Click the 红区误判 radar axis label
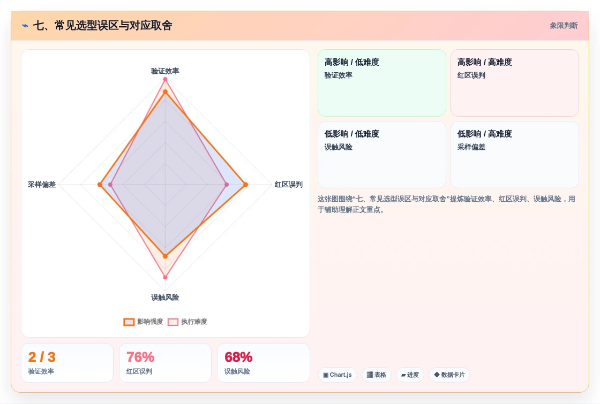 coord(289,185)
